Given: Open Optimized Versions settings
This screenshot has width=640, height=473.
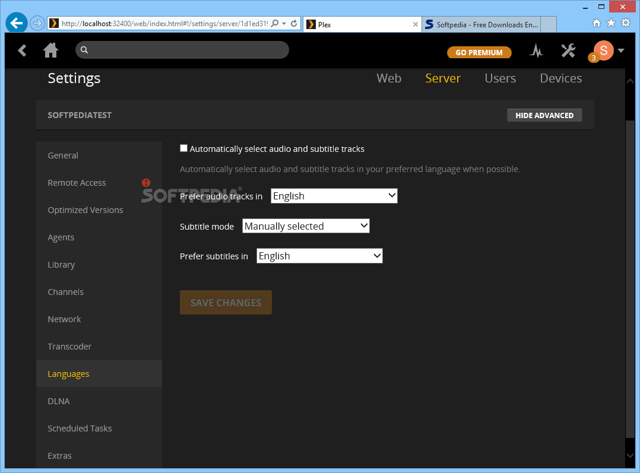Looking at the screenshot, I should 99,210.
